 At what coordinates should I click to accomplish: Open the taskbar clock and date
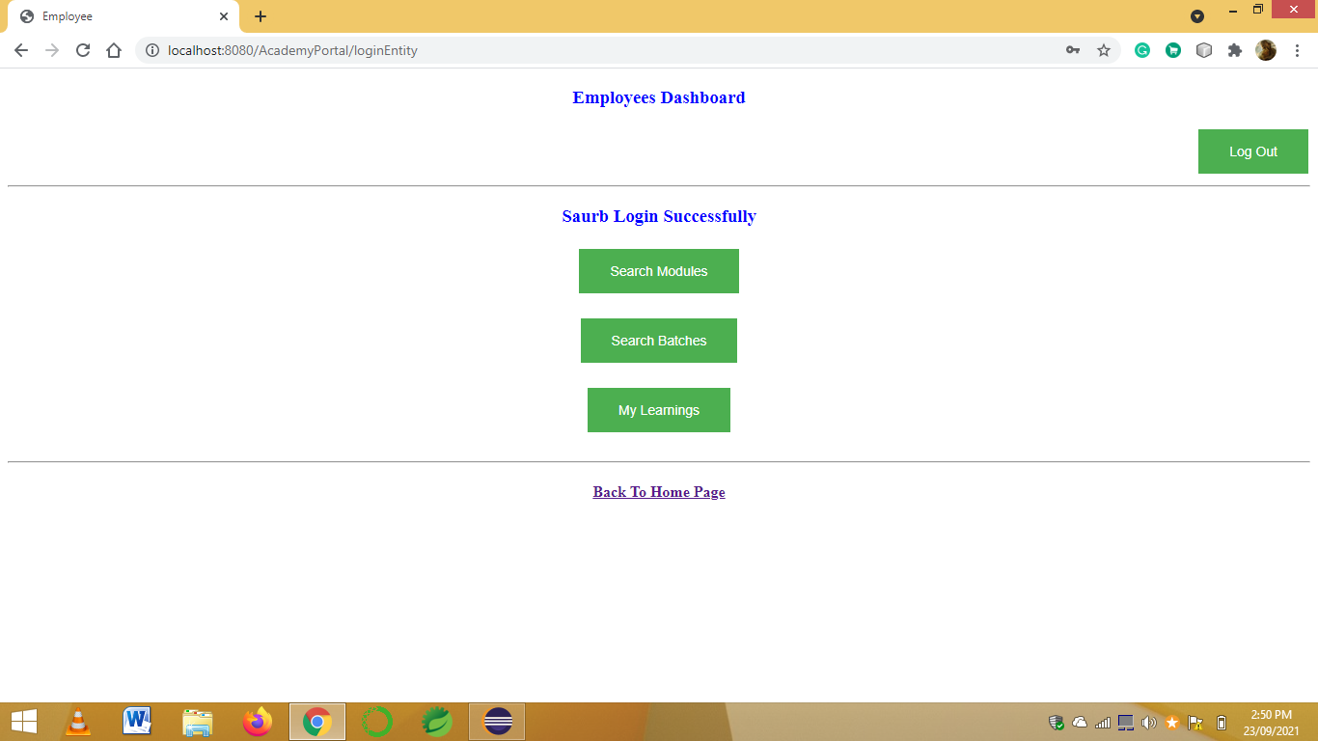pos(1272,723)
